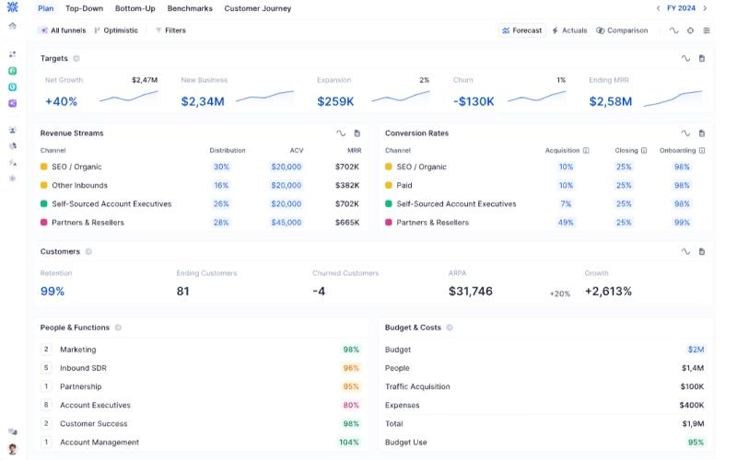The height and width of the screenshot is (460, 737).
Task: Copy the Conversion Rates table
Action: 702,133
